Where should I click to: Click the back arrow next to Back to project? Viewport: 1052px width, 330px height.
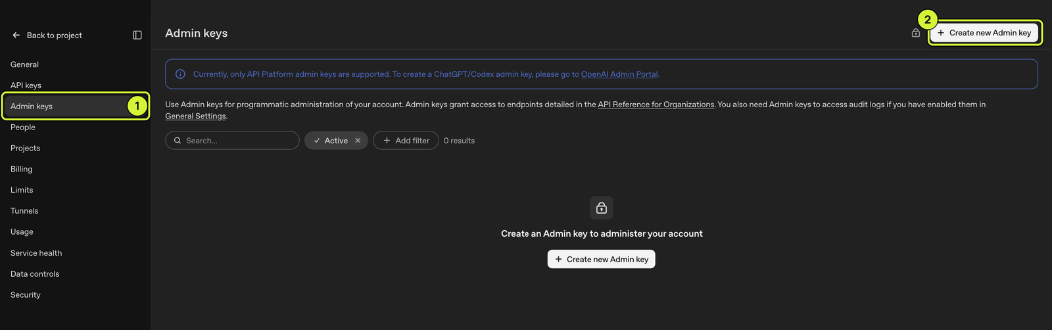(16, 35)
